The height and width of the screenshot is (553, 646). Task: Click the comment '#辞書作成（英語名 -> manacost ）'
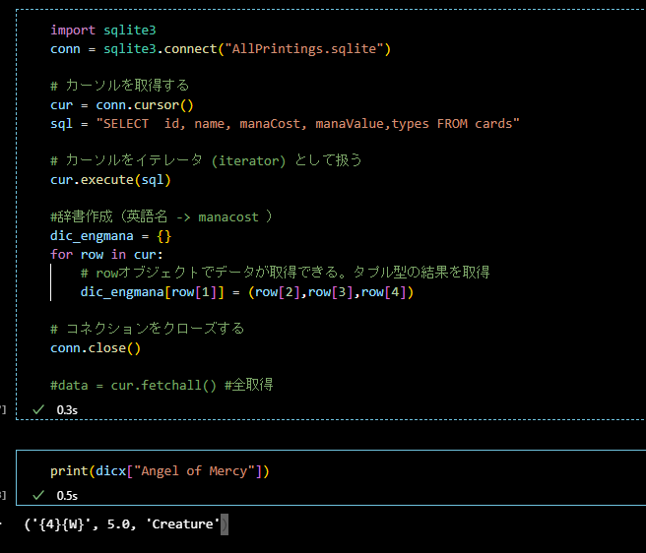pyautogui.click(x=161, y=216)
